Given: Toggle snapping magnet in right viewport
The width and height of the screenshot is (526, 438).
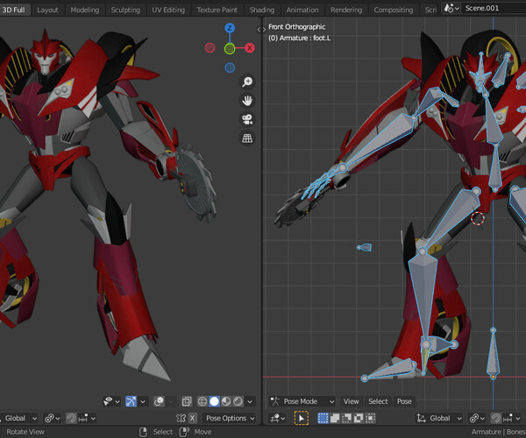Looking at the screenshot, I should tap(496, 418).
